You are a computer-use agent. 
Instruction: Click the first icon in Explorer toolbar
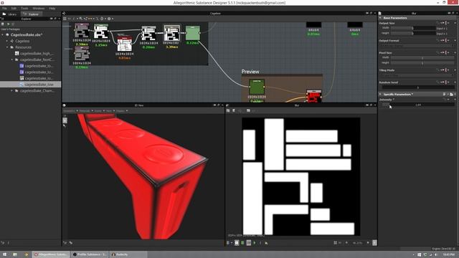[3, 24]
